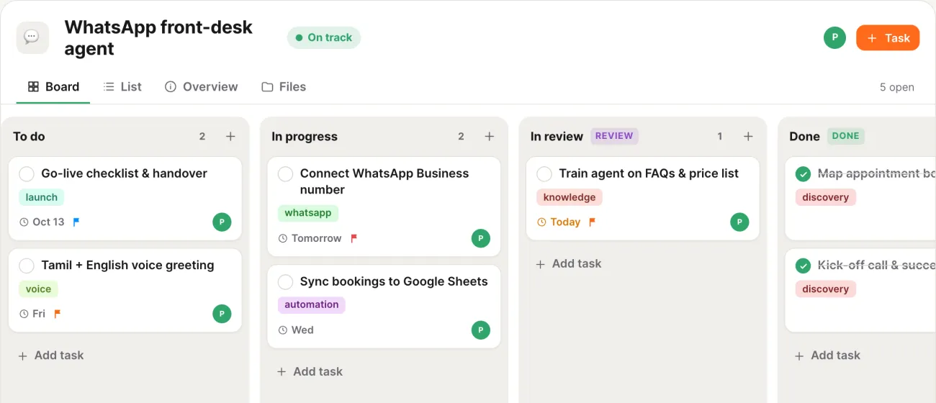
Task: Click the purple REVIEW badge
Action: pyautogui.click(x=614, y=136)
